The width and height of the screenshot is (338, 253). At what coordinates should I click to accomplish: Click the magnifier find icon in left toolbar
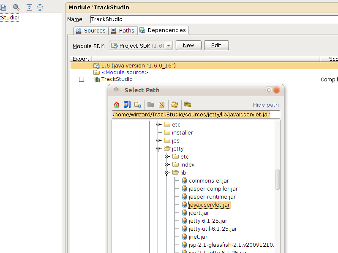click(x=16, y=7)
